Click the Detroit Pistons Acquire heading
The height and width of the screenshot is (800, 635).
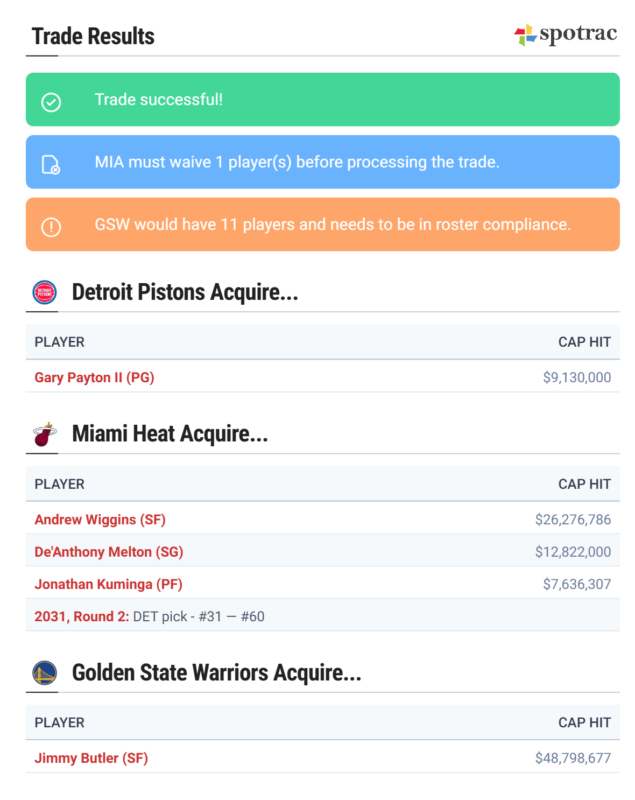(185, 292)
